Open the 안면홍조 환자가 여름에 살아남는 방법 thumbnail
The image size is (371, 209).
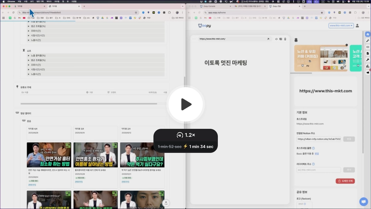click(95, 155)
